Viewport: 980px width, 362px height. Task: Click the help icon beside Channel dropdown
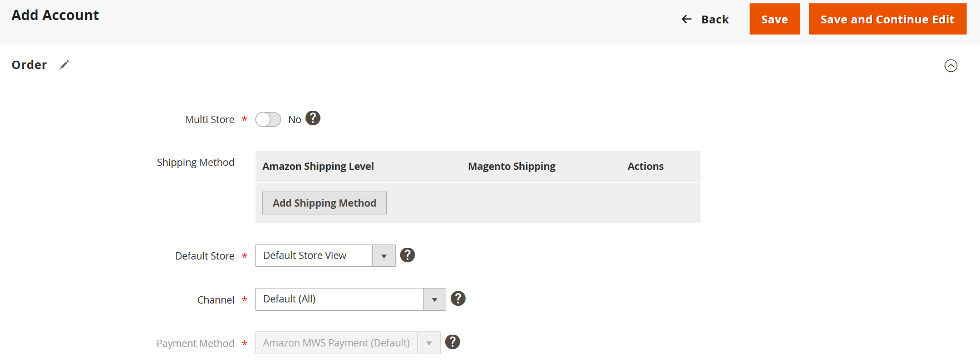pyautogui.click(x=458, y=299)
